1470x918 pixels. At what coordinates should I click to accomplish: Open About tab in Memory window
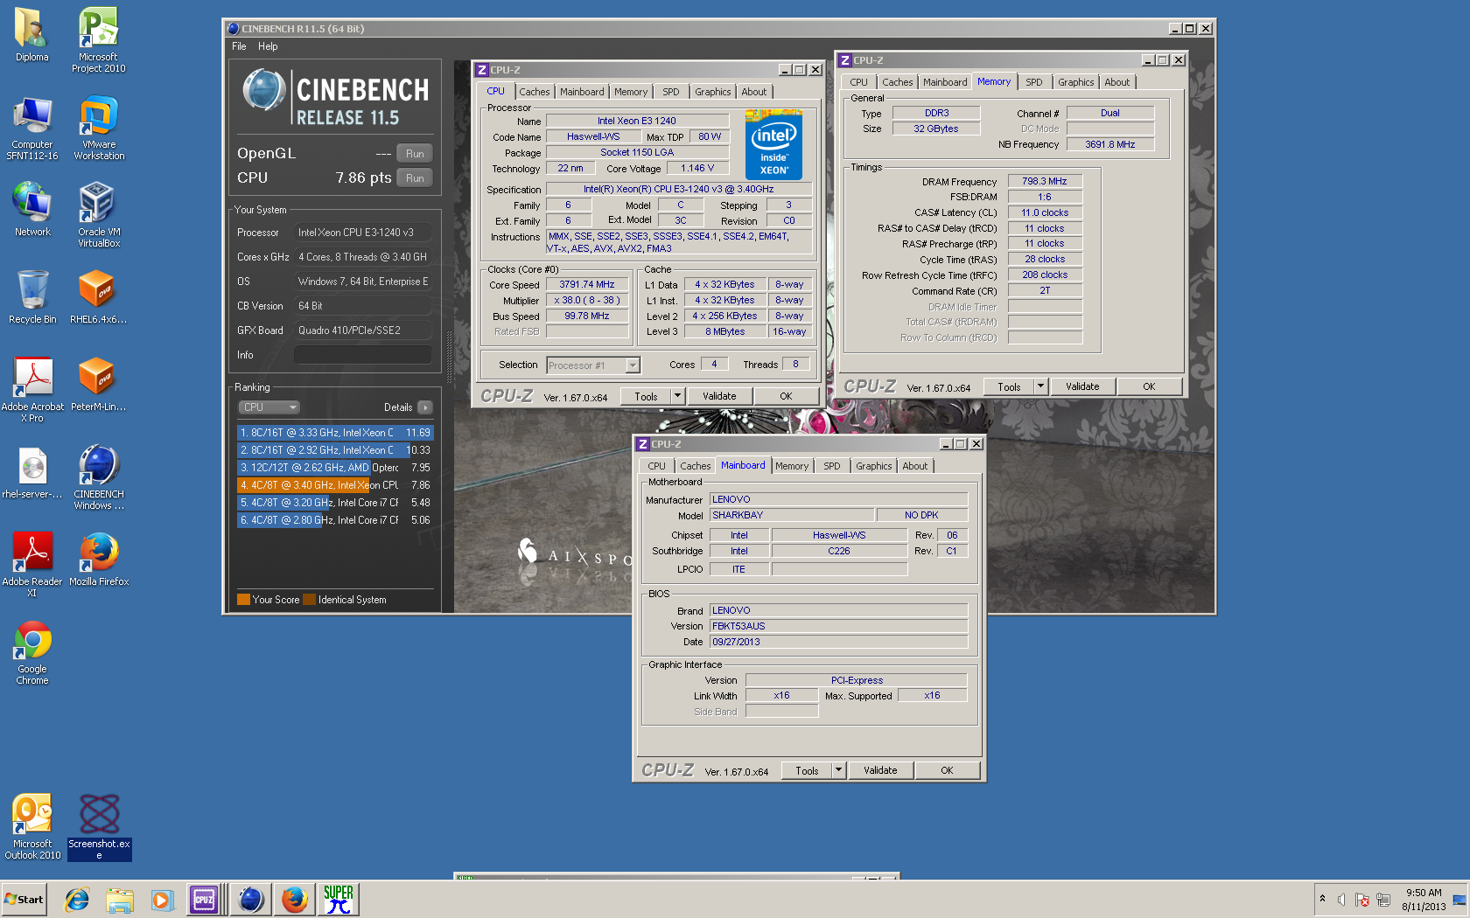click(1116, 82)
